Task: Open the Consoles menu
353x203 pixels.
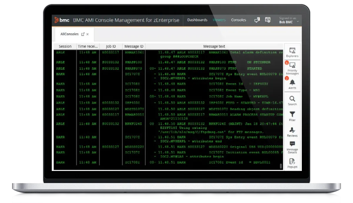Action: pyautogui.click(x=239, y=20)
